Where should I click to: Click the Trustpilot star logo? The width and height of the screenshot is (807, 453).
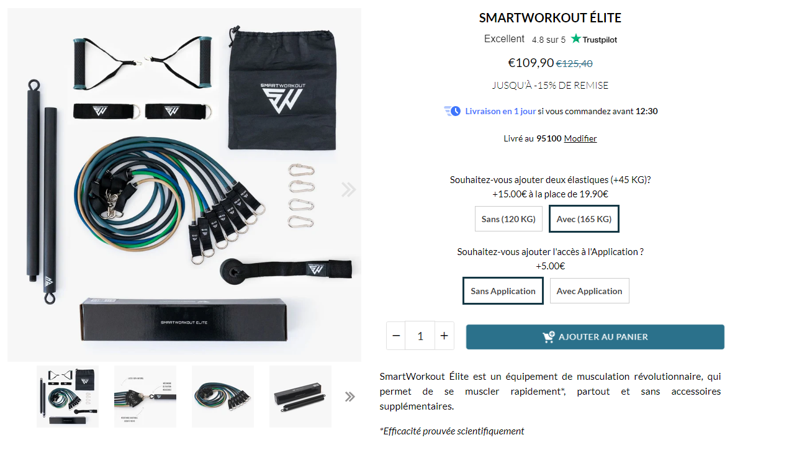576,38
